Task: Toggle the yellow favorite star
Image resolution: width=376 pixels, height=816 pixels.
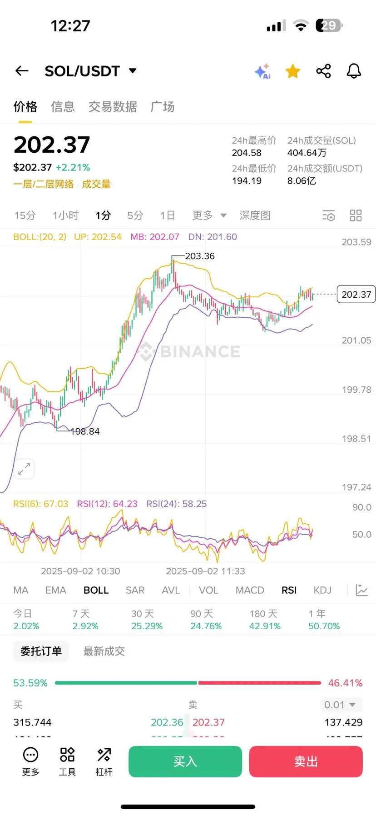Action: [x=293, y=71]
